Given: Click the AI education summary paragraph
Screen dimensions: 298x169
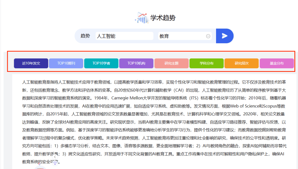Looking at the screenshot, I should [154, 122].
